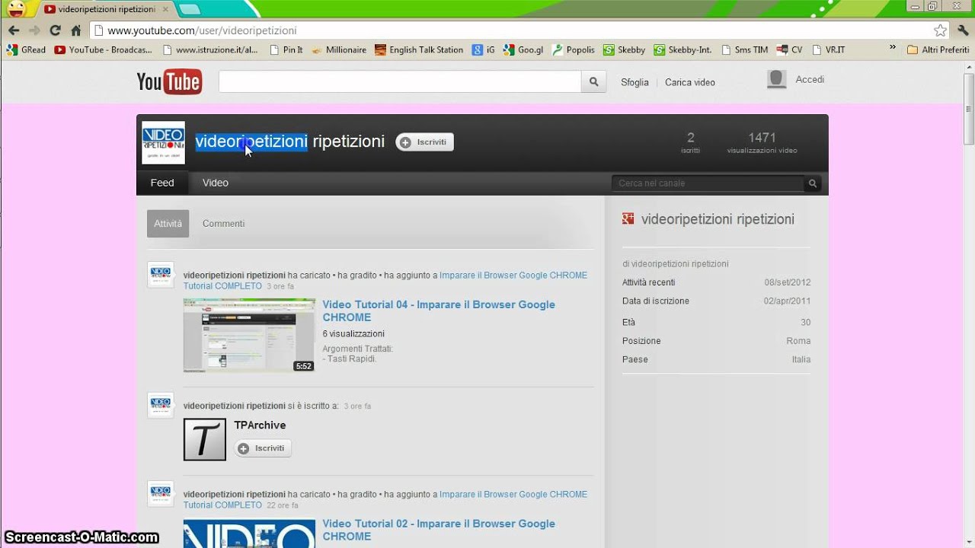Viewport: 975px width, 548px height.
Task: Click the videoripetizioni ripetizioni channel title
Action: [x=290, y=142]
